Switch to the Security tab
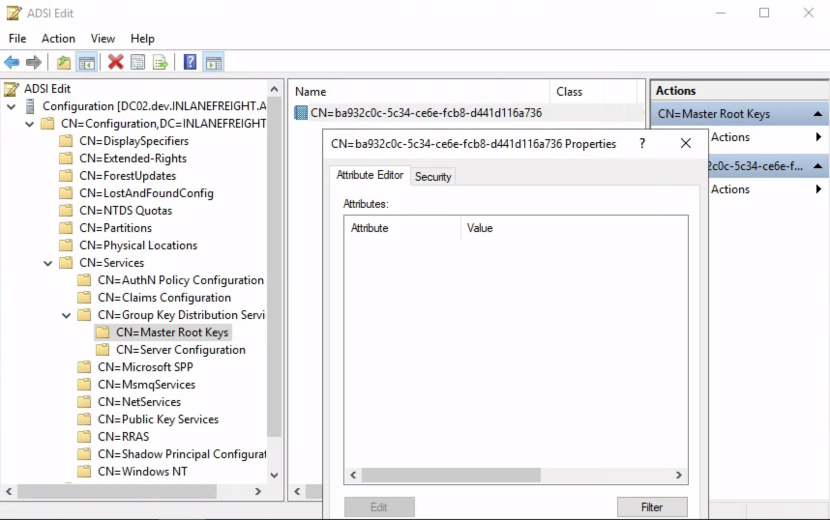This screenshot has height=520, width=830. (x=432, y=176)
